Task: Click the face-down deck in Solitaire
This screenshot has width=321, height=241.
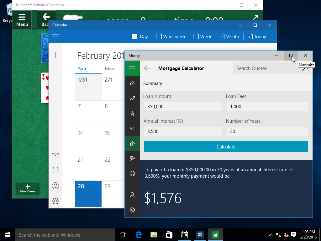Action: point(45,48)
